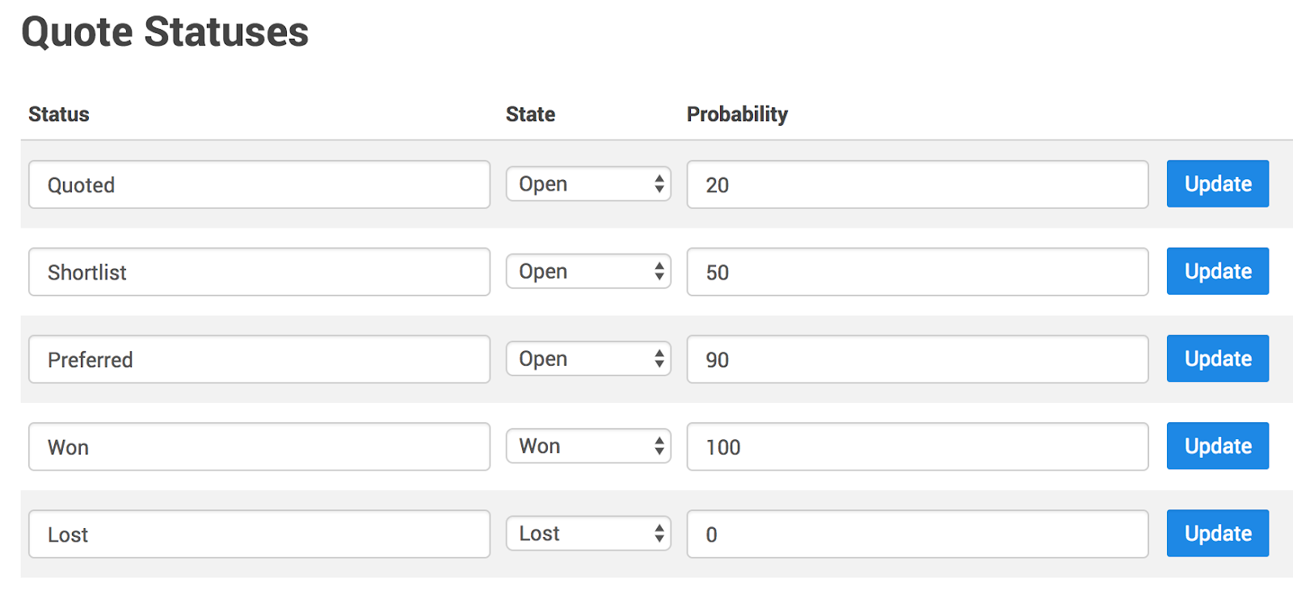Open the State dropdown for Preferred
The height and width of the screenshot is (591, 1293).
[588, 358]
